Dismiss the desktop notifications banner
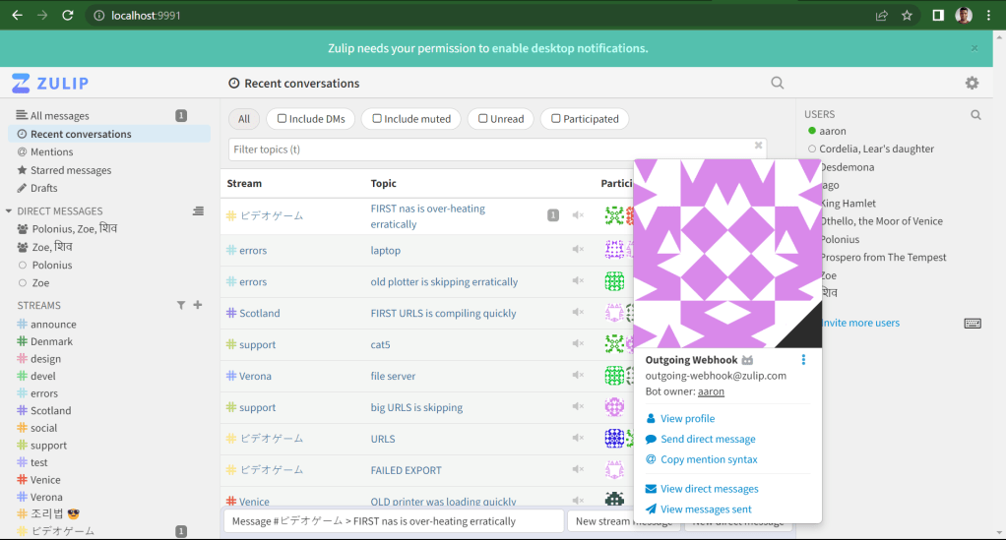The image size is (1006, 540). (975, 48)
